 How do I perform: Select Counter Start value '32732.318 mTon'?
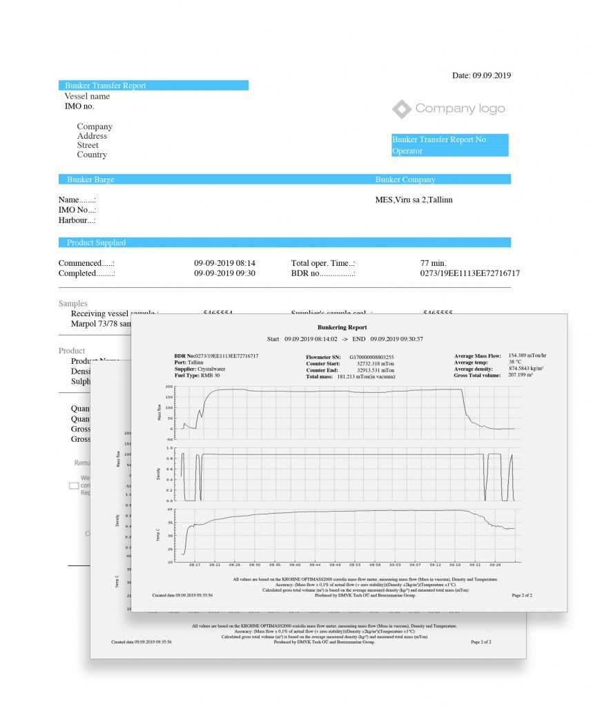pos(376,363)
